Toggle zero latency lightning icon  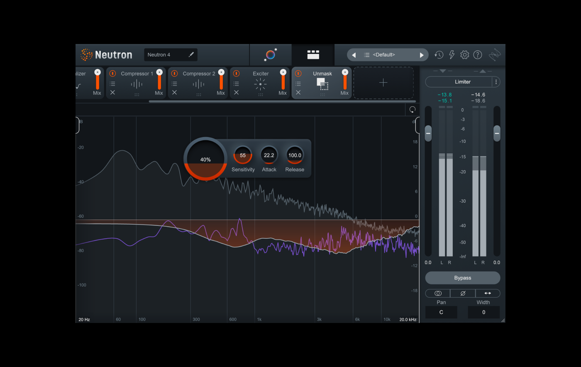(x=452, y=55)
